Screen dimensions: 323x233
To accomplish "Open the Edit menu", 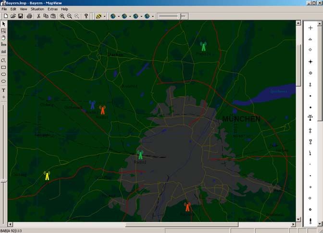I will pos(13,9).
